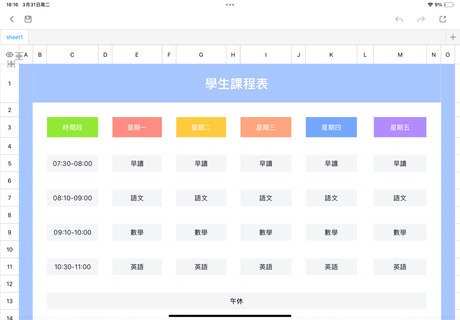Viewport: 460px width, 320px height.
Task: Select the 08:10-09:00 time cell
Action: (x=72, y=198)
